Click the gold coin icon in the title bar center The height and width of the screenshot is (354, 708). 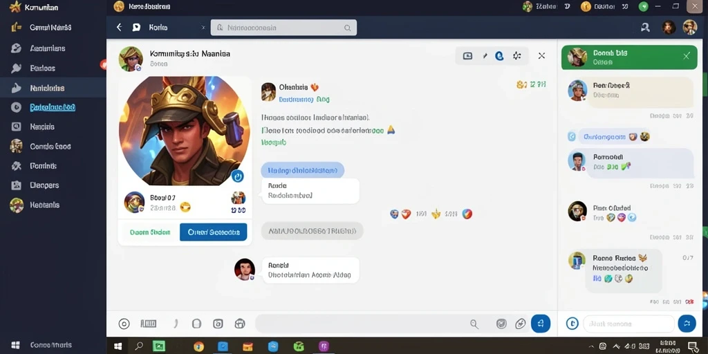(119, 6)
